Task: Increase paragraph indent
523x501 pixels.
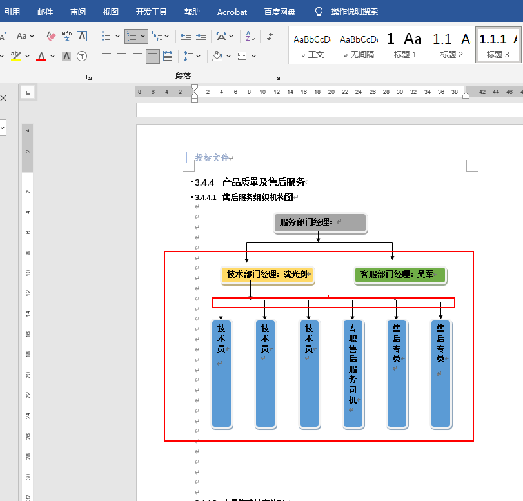Action: pyautogui.click(x=201, y=36)
